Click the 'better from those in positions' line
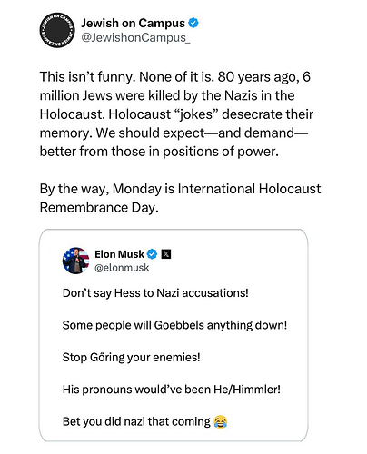The width and height of the screenshot is (367, 454). [159, 152]
